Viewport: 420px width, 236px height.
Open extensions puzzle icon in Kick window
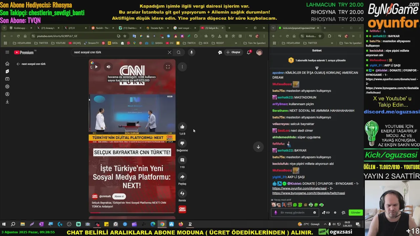pos(329,36)
